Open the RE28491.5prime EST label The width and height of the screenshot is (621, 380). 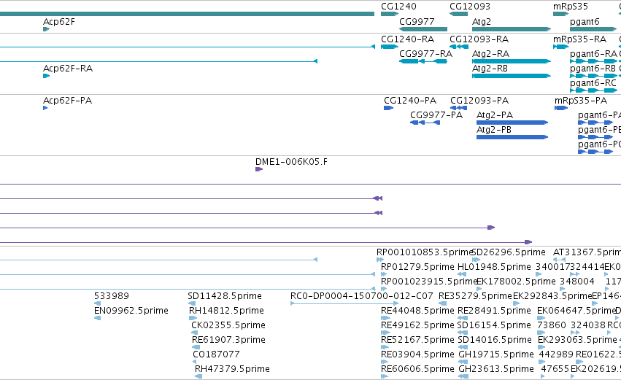click(x=494, y=311)
